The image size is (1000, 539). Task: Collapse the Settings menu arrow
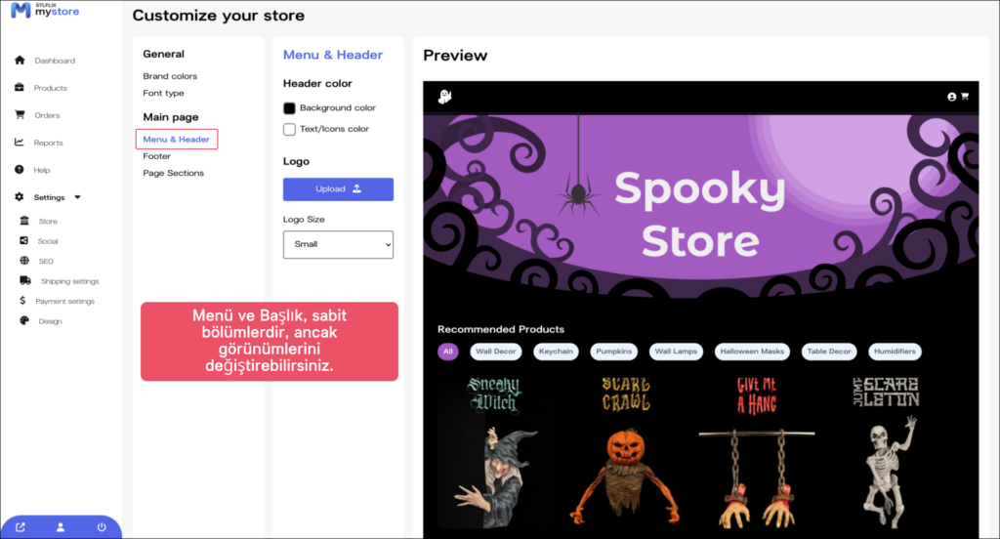[x=78, y=197]
